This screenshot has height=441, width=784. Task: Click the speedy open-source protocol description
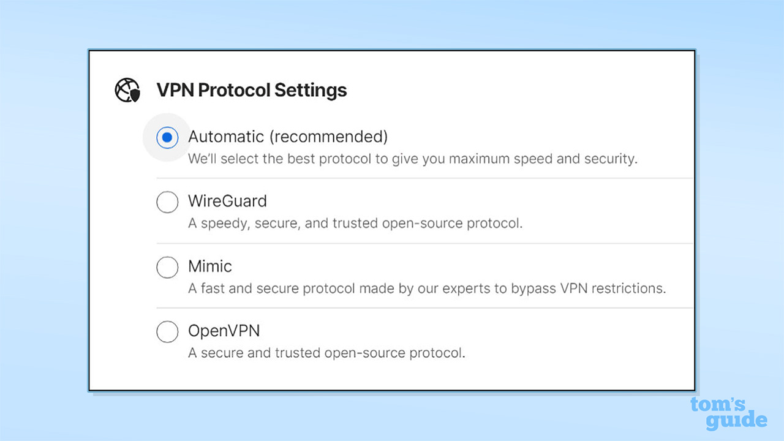click(355, 223)
